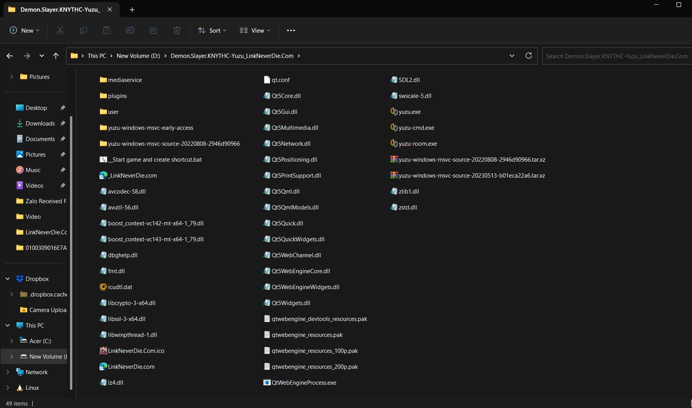Image resolution: width=692 pixels, height=408 pixels.
Task: Select the yuzu.exe application file
Action: 409,112
